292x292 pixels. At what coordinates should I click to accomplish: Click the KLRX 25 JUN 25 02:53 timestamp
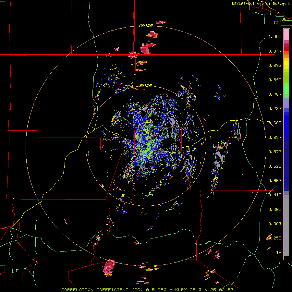(204, 290)
